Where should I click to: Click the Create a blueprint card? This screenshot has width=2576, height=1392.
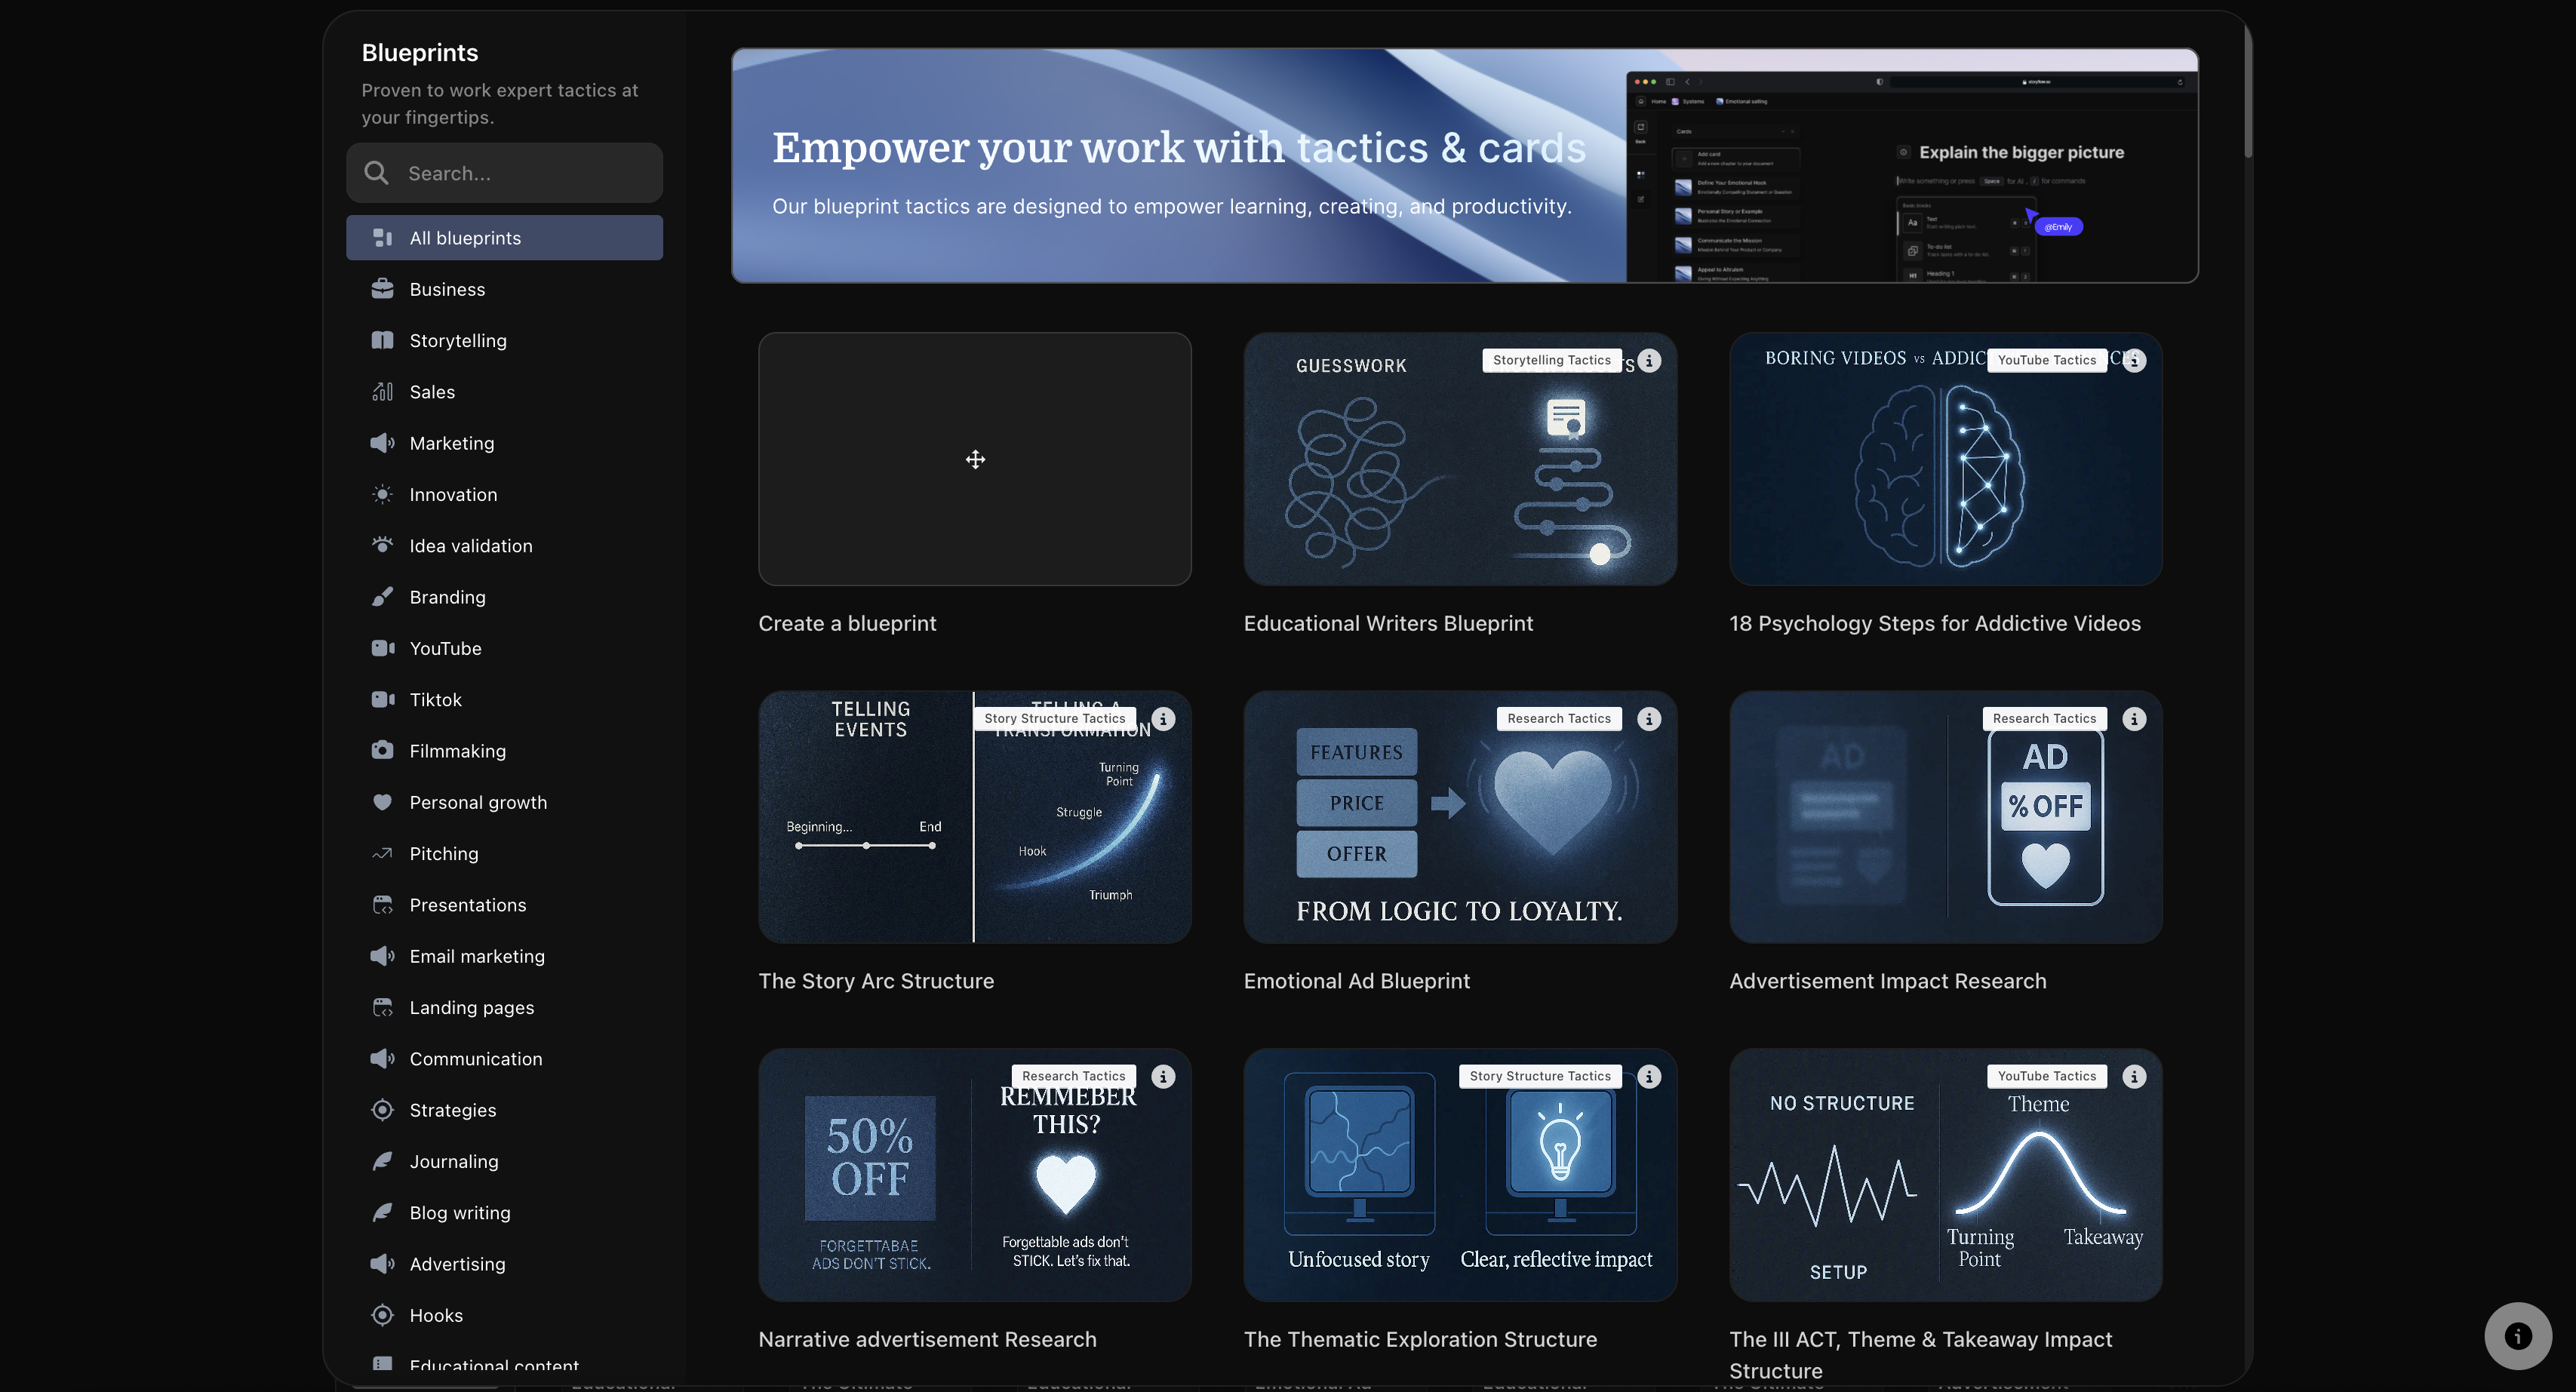click(x=975, y=459)
